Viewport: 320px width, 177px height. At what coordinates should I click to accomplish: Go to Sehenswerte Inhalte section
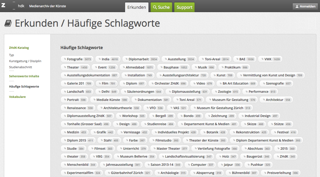24,76
